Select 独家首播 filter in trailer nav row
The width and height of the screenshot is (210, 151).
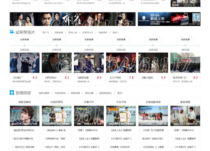point(59,32)
